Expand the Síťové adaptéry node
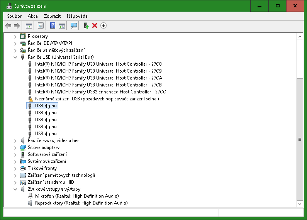307x220 pixels. point(15,148)
